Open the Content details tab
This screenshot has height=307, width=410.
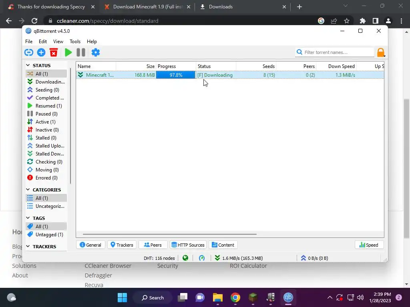click(223, 245)
